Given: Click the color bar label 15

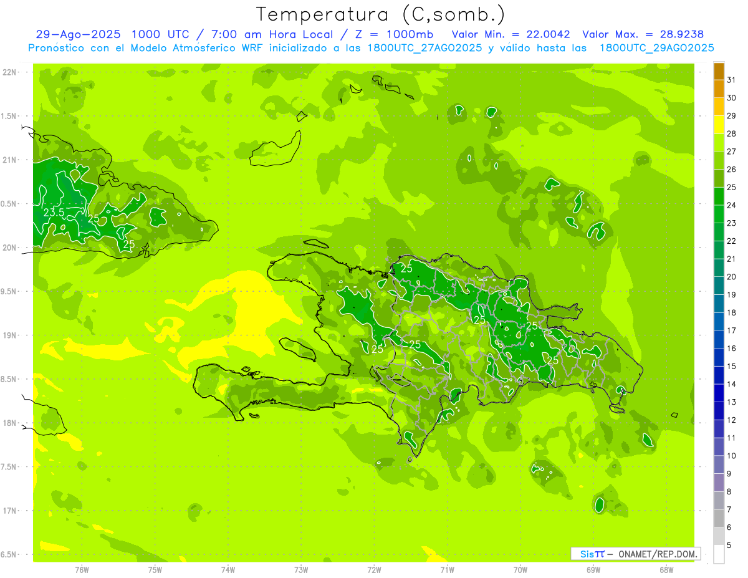Looking at the screenshot, I should [x=732, y=366].
